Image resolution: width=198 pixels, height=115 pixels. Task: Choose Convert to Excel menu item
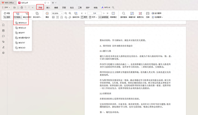pos(23,28)
